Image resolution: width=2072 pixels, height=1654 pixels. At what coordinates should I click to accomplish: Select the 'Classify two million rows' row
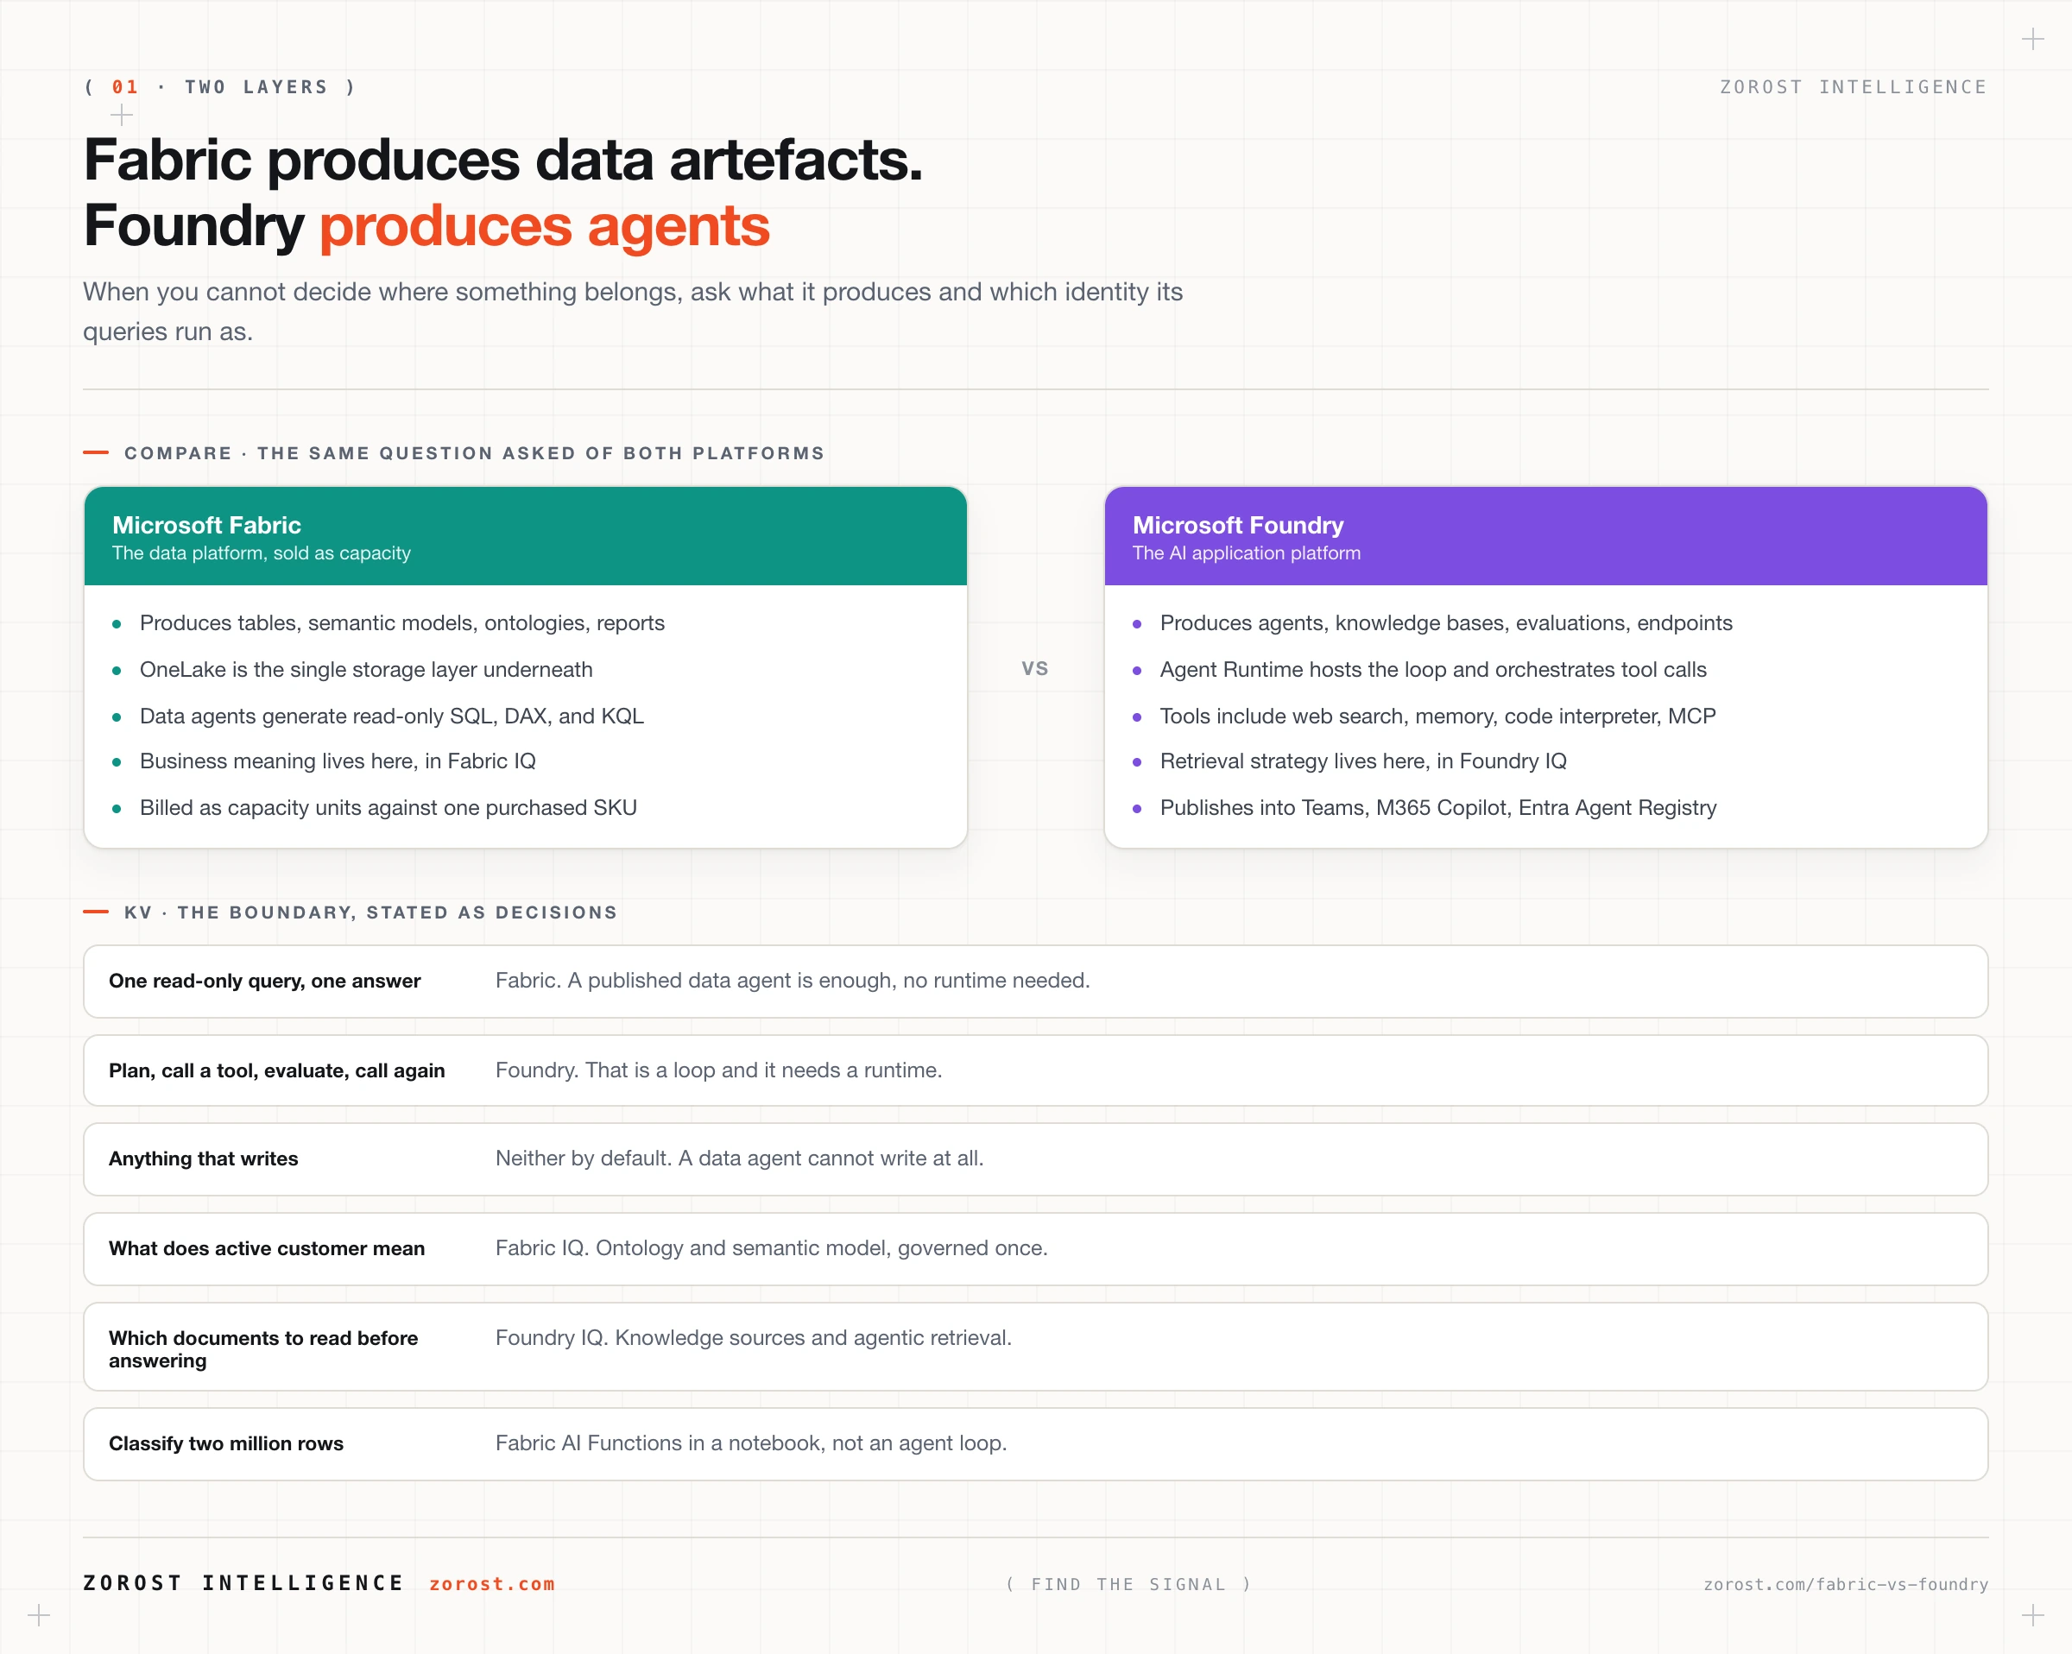1036,1444
